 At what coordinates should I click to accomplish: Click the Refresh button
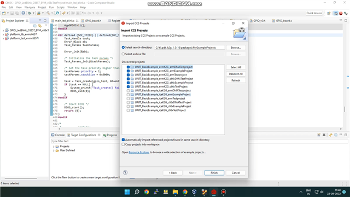pos(236,80)
